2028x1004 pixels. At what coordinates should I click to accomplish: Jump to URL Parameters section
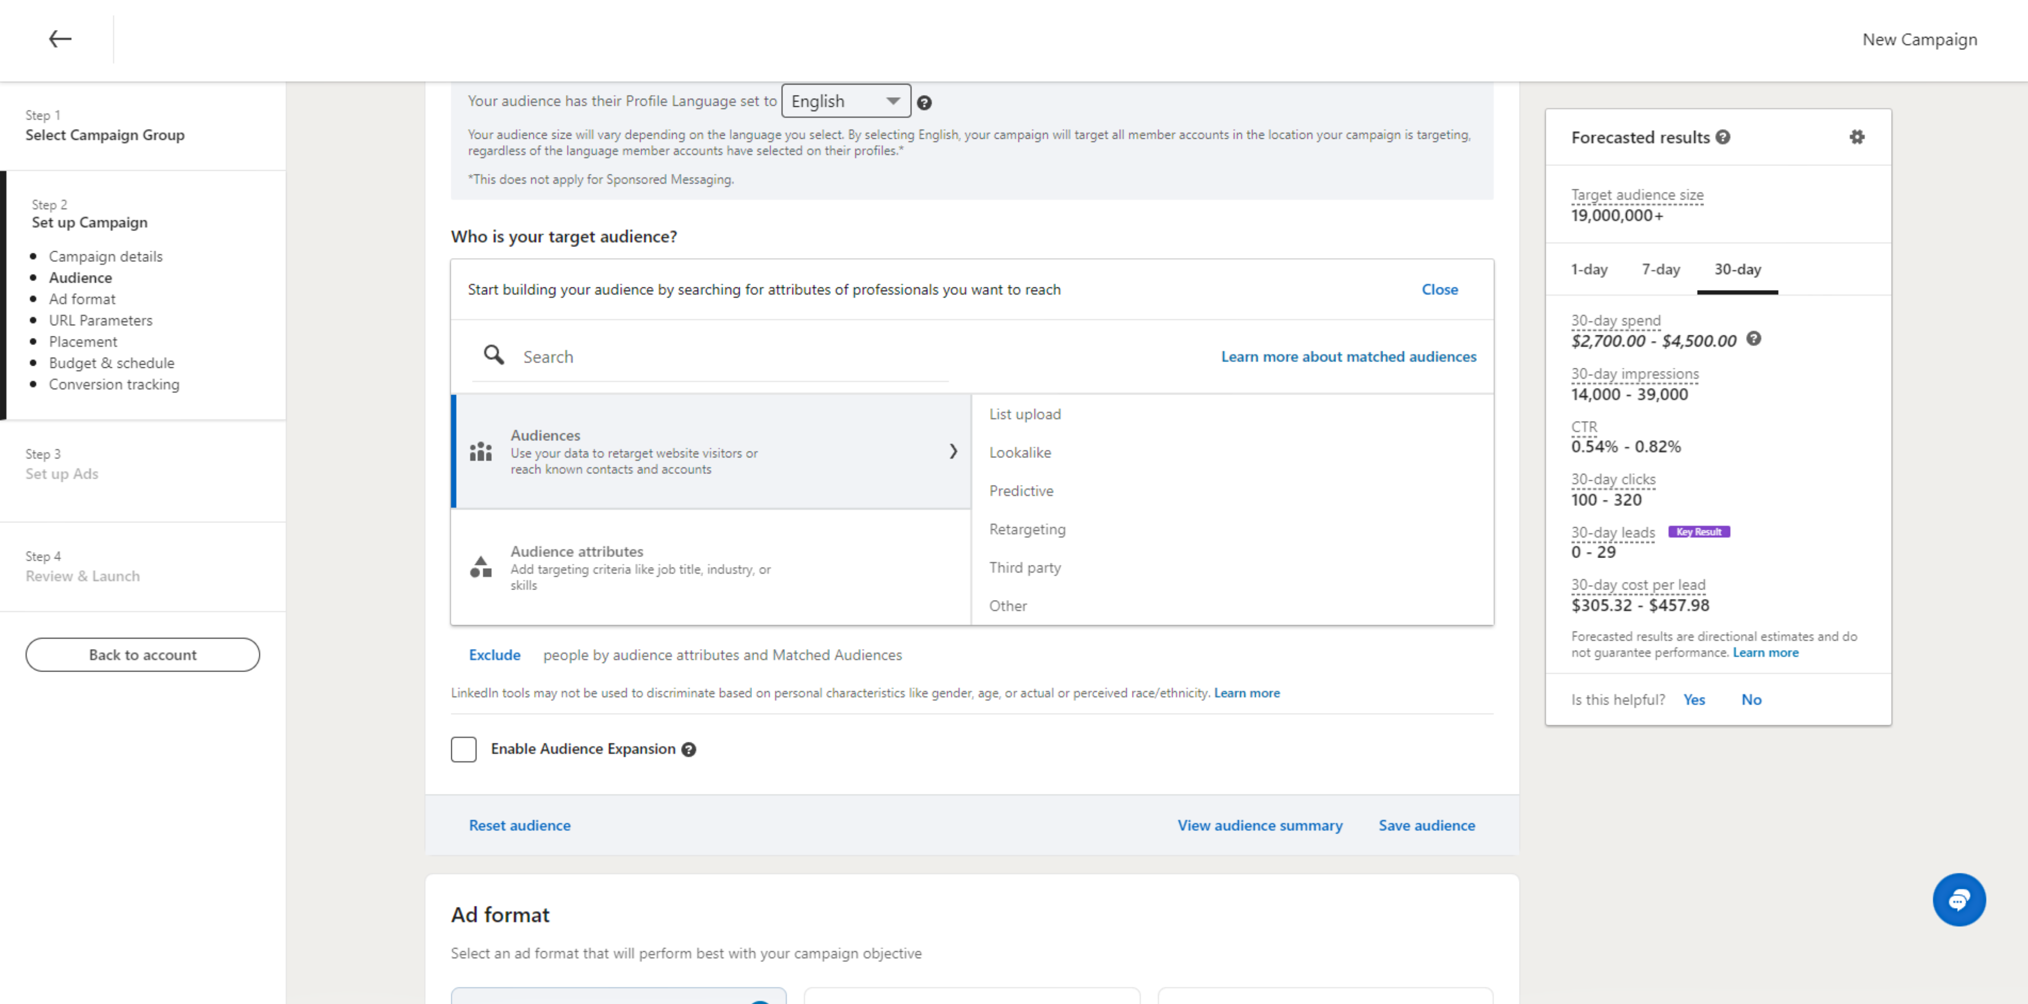coord(101,320)
